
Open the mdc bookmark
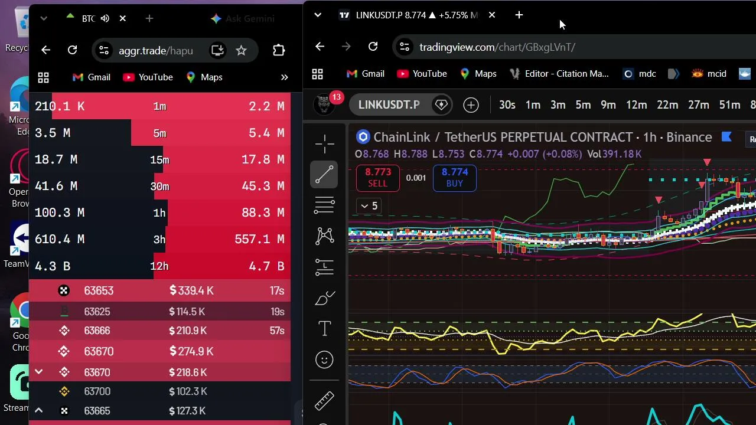coord(640,74)
